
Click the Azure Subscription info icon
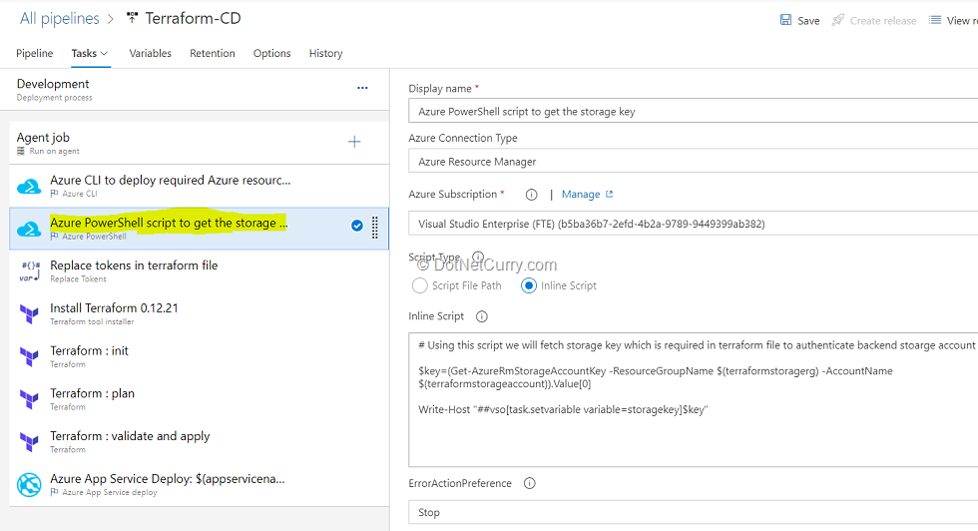(x=531, y=195)
